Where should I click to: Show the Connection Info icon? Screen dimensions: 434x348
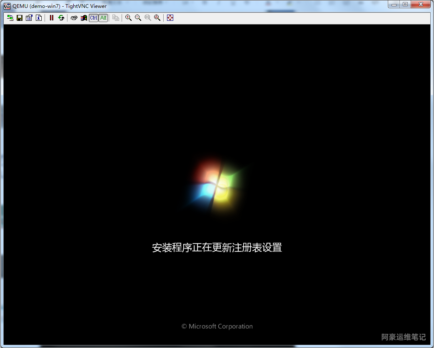(x=39, y=18)
